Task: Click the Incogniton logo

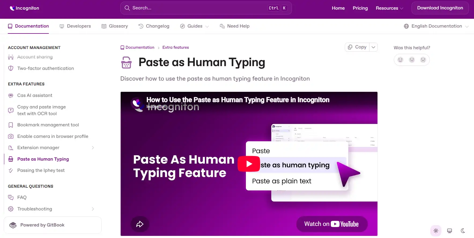Action: 24,8
